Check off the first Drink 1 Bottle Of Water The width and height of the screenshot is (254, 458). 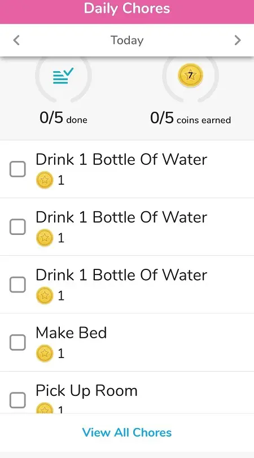tap(17, 169)
